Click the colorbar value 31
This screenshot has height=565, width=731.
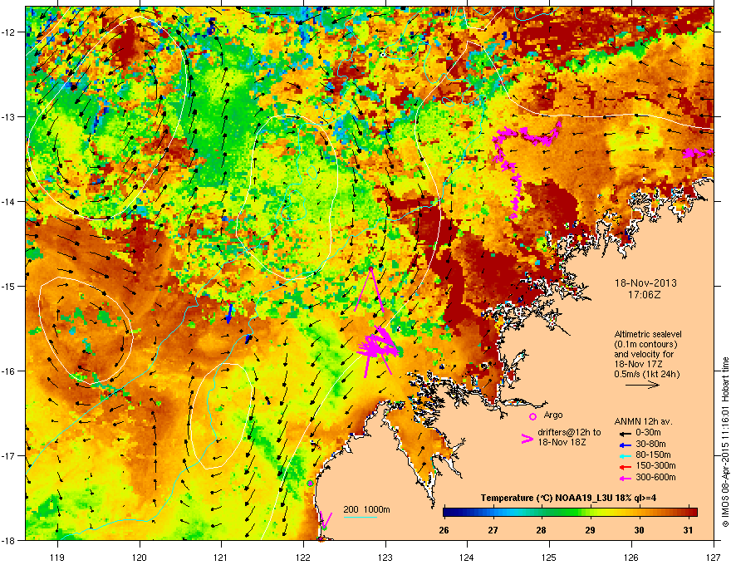(688, 530)
